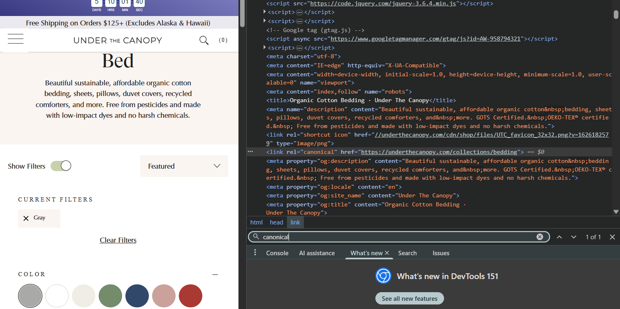Click the Chrome DevTools logo icon

383,276
